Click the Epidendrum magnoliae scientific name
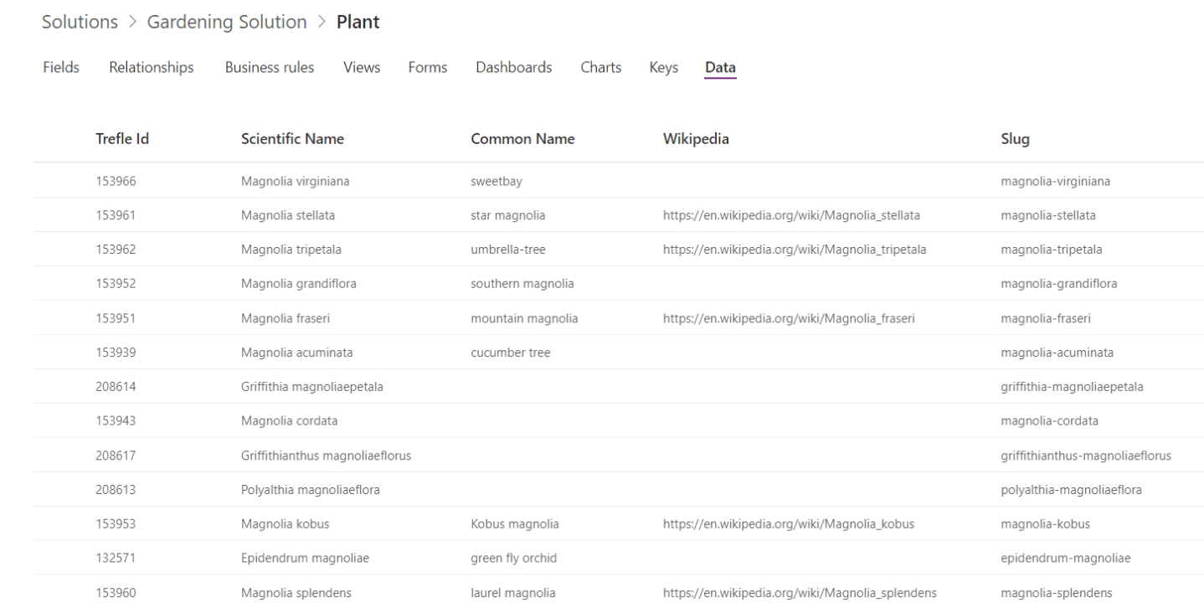Image resolution: width=1204 pixels, height=613 pixels. coord(305,559)
